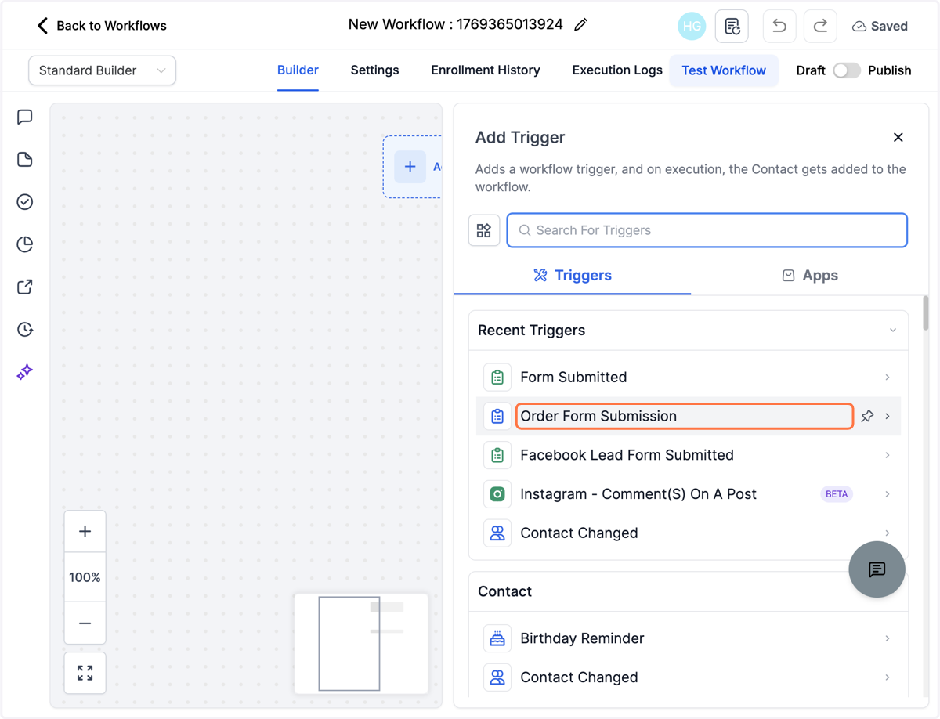The width and height of the screenshot is (940, 719).
Task: Click Contact Changed icon under Contact section
Action: [497, 677]
